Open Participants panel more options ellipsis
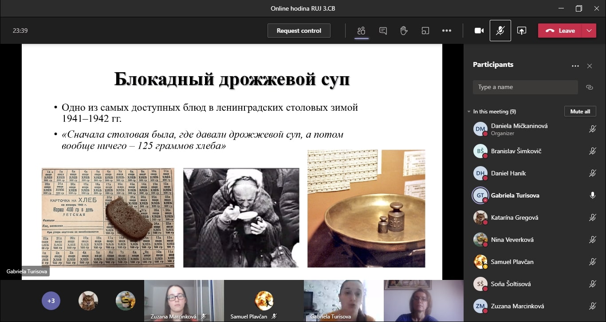 pos(575,66)
